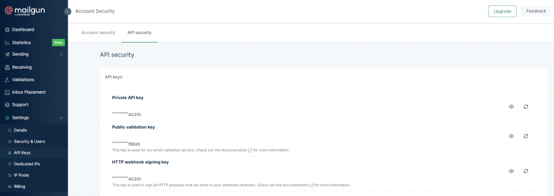Click the masked Private API key value
Viewport: 554px width, 196px height.
coord(127,114)
